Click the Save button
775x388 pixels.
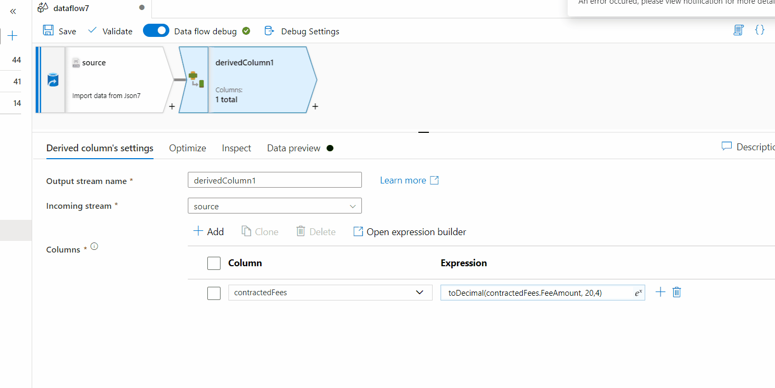60,31
